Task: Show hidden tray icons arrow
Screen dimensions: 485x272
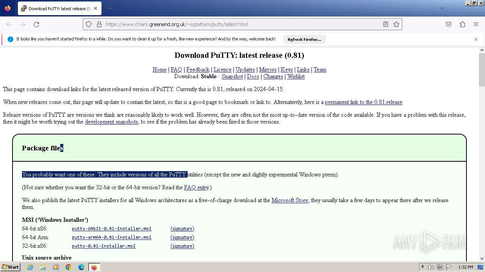Action: pos(422,267)
